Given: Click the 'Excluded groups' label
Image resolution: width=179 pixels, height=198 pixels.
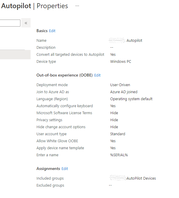Looking at the screenshot, I should pos(50,185).
